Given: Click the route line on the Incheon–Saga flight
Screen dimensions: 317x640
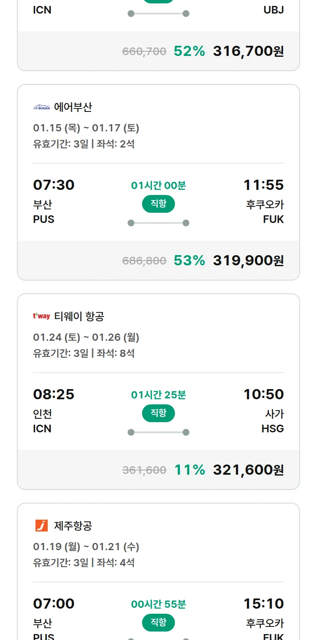Looking at the screenshot, I should 158,432.
